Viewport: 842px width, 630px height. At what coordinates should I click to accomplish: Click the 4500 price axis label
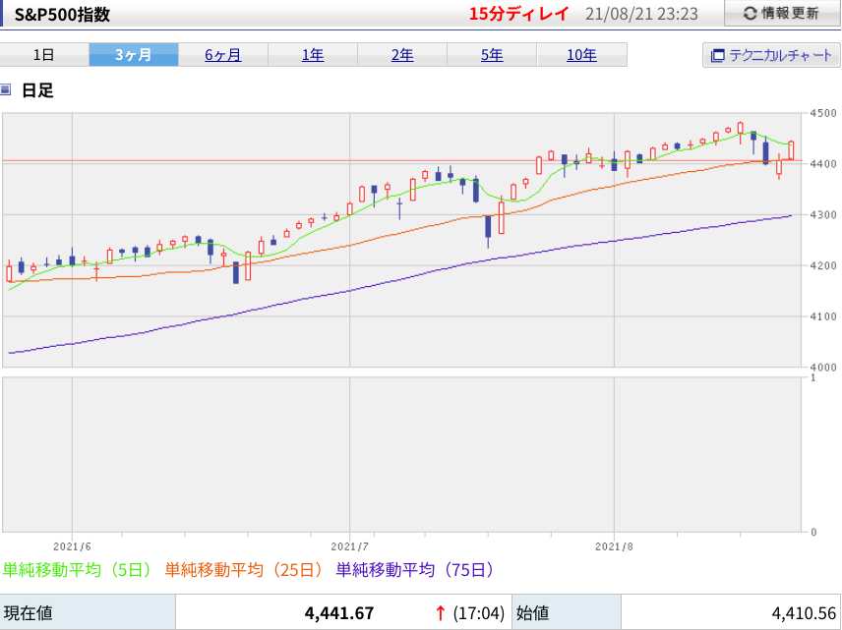tap(823, 113)
